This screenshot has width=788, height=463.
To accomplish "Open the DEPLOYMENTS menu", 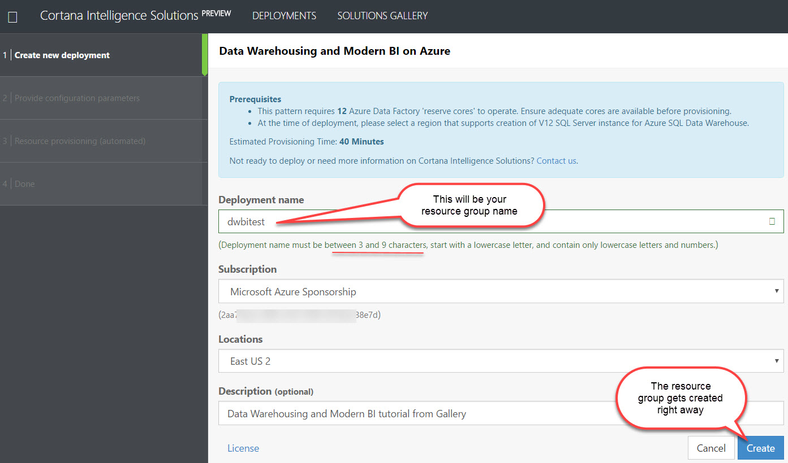I will (284, 16).
